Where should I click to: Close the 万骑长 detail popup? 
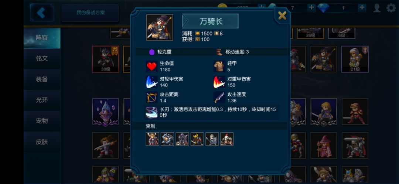[282, 16]
